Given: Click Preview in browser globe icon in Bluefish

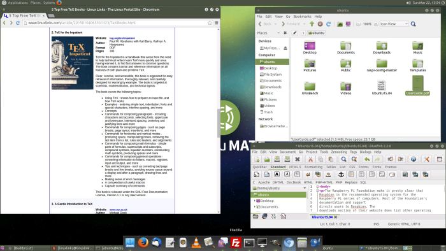Looking at the screenshot, I should 414,159.
